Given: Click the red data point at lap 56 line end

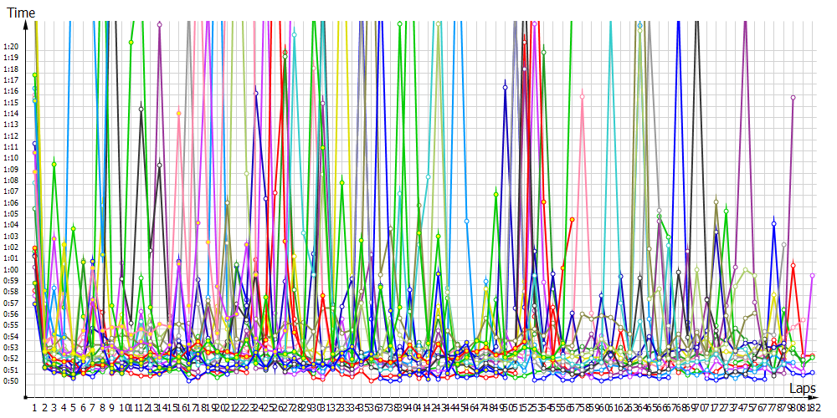Looking at the screenshot, I should pos(573,219).
